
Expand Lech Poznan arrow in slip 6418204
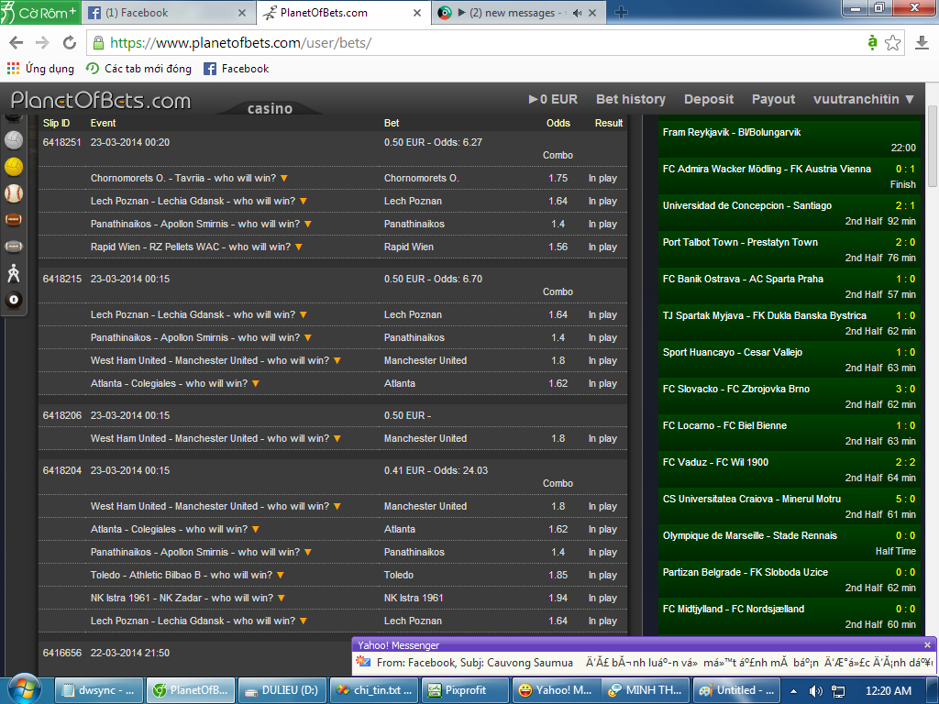click(303, 621)
